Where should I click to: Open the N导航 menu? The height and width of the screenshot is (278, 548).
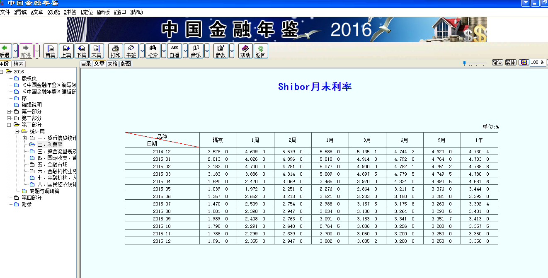pyautogui.click(x=20, y=12)
